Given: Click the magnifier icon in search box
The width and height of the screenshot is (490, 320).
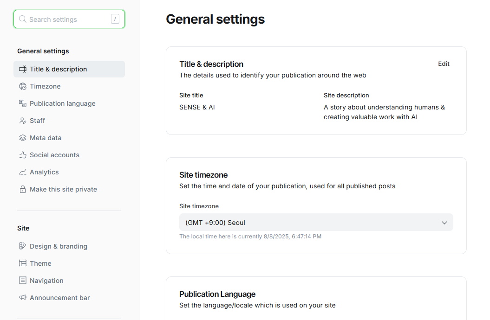Looking at the screenshot, I should tap(22, 19).
